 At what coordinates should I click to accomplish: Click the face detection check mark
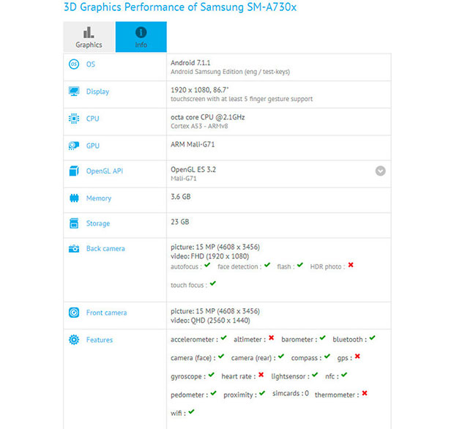click(267, 265)
